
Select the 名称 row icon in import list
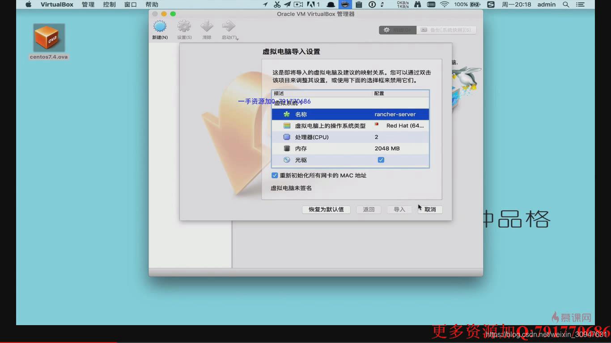[x=287, y=114]
